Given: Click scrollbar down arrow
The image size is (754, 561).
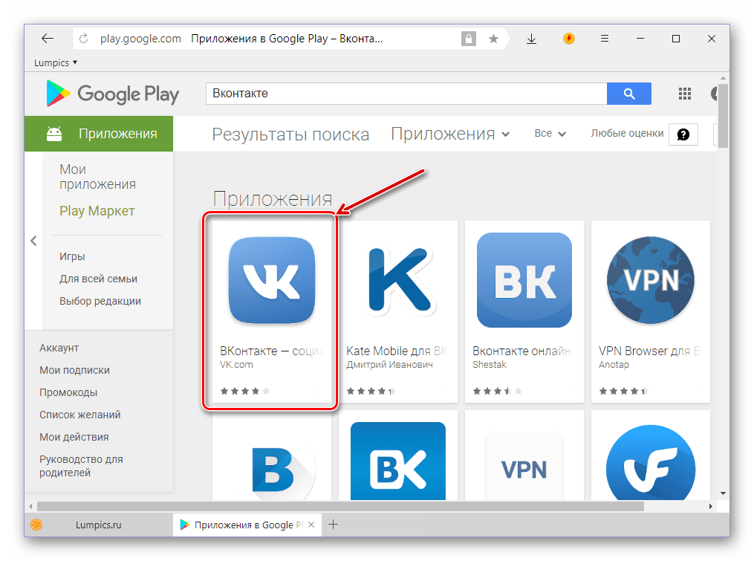Looking at the screenshot, I should (x=724, y=493).
